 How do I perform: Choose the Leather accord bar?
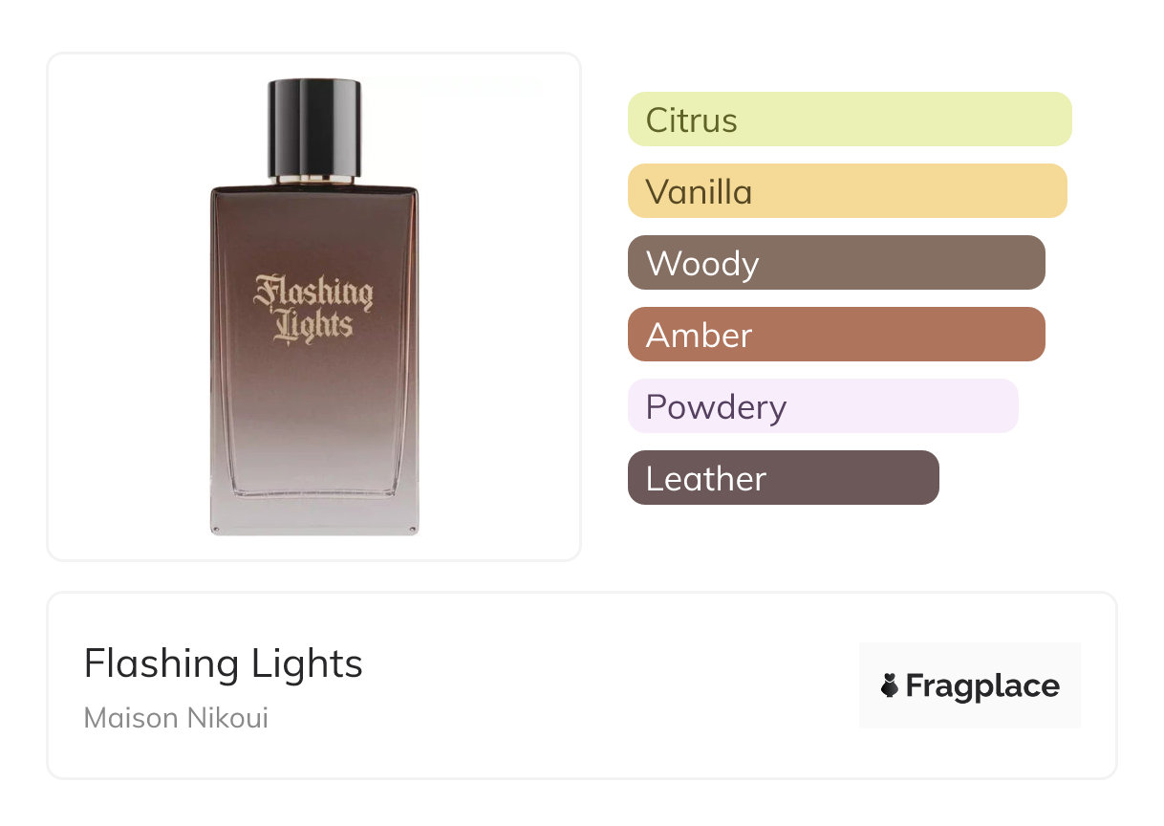coord(783,478)
